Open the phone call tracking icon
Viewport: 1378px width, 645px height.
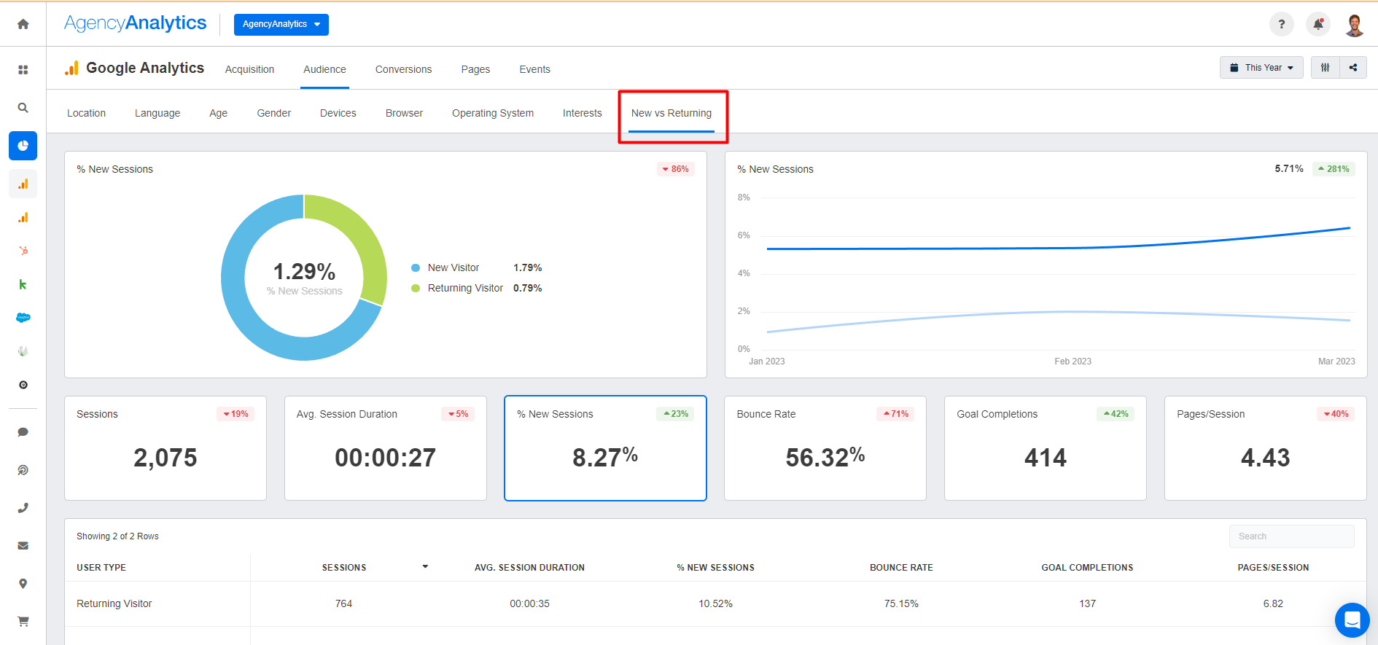pyautogui.click(x=23, y=508)
